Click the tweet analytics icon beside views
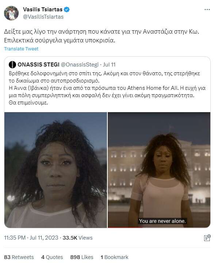The width and height of the screenshot is (214, 263). 207,238
